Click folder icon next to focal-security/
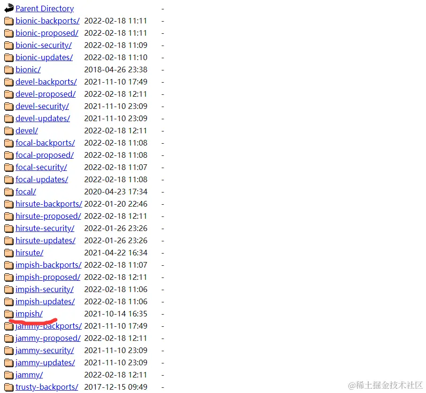Screen dimensions: 426x393 point(9,168)
